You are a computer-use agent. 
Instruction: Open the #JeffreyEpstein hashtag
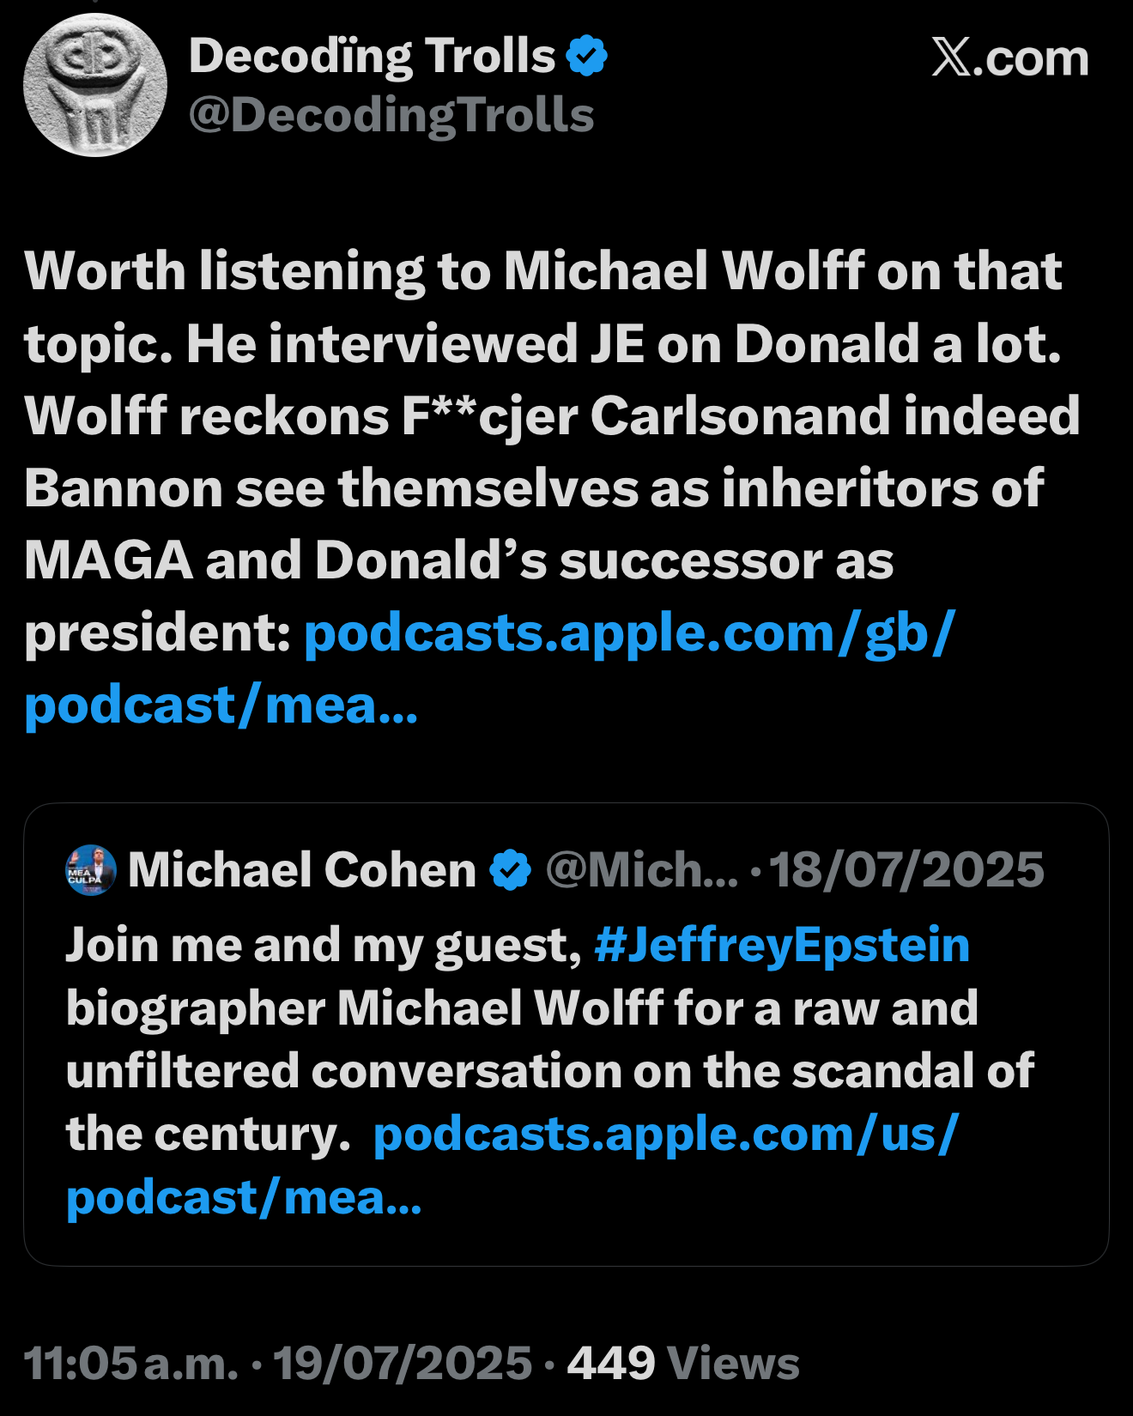782,945
